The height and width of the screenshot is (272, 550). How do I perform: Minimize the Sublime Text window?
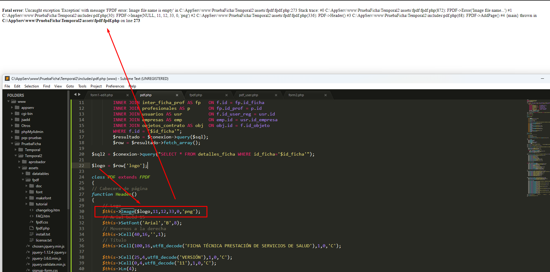[542, 78]
